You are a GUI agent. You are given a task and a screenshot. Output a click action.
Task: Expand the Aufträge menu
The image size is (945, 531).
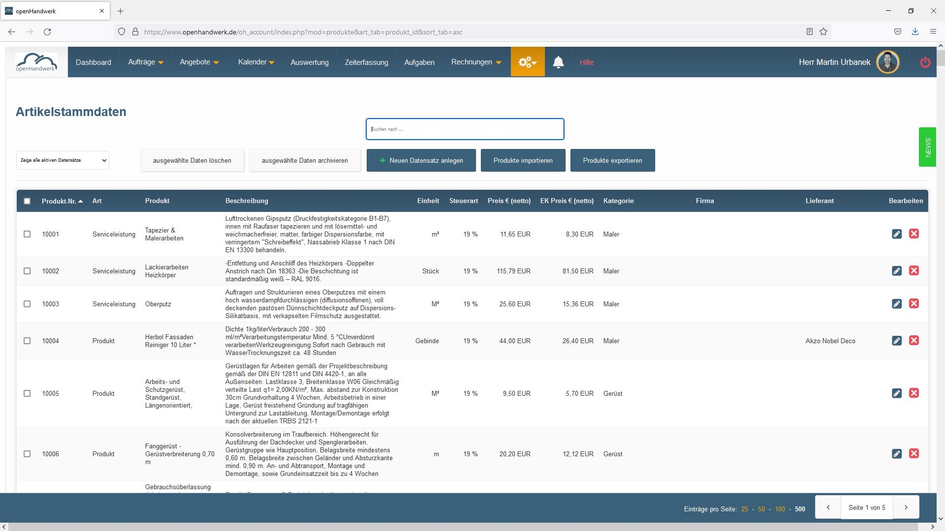coord(146,62)
